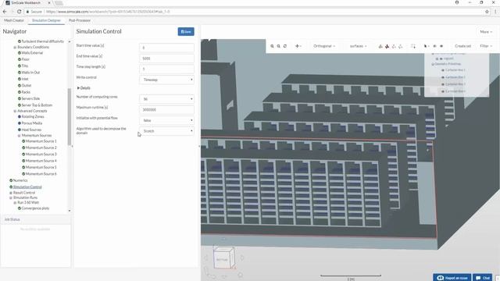500x281 pixels.
Task: Zoom in using the viewer magnifier-plus icon
Action: coord(272,46)
